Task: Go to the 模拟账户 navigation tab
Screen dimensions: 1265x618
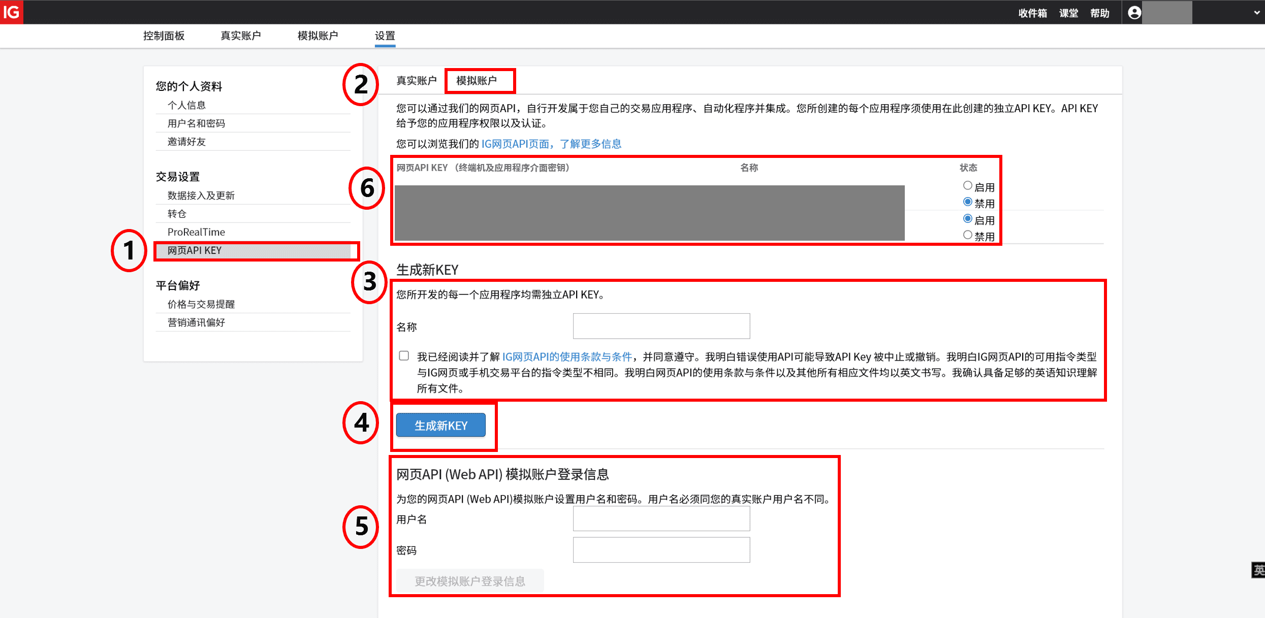Action: [x=318, y=36]
